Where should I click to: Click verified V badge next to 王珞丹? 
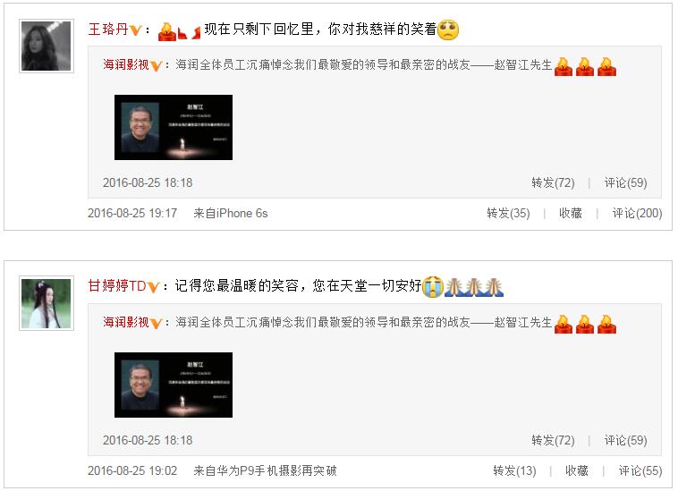point(136,30)
